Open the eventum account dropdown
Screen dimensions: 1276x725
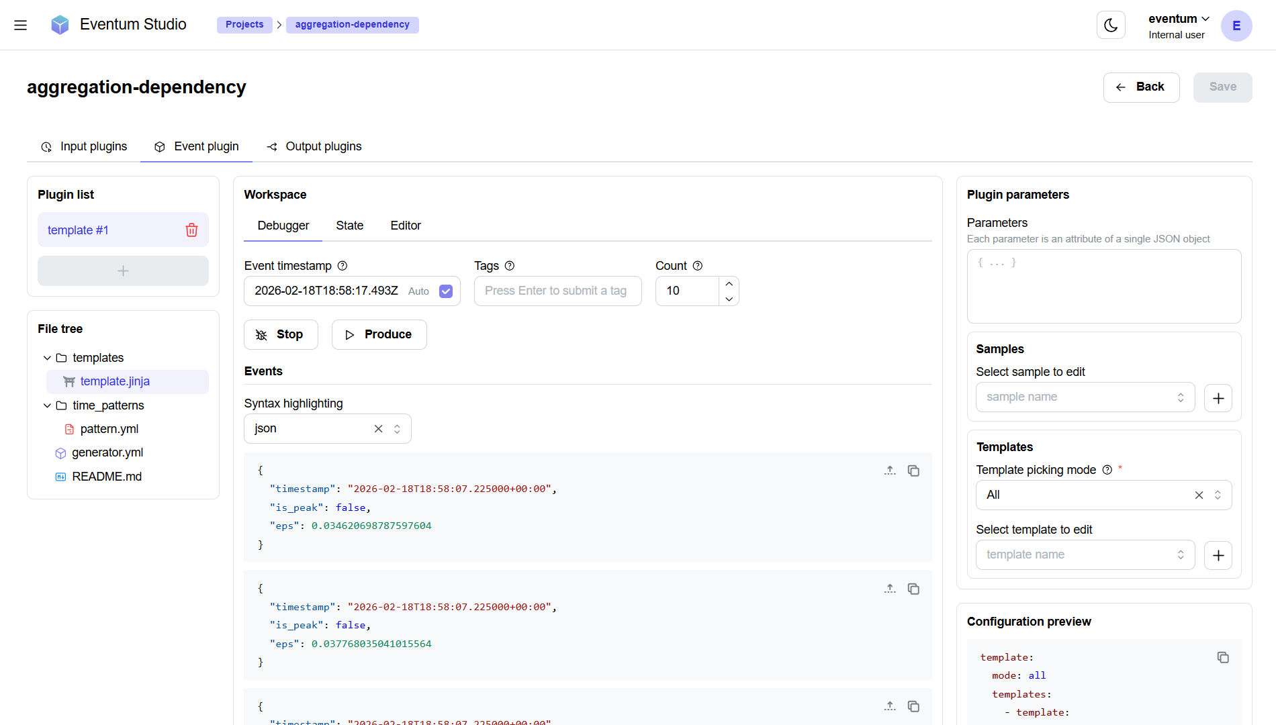(1179, 18)
